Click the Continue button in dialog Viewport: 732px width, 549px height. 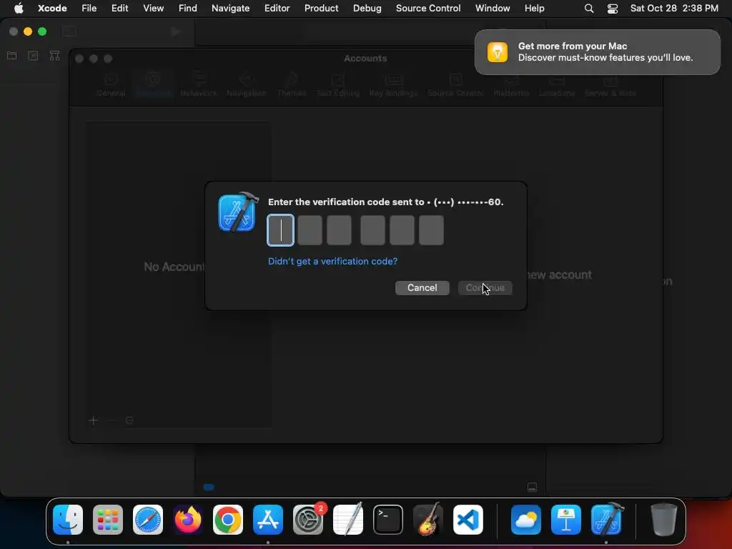tap(485, 287)
